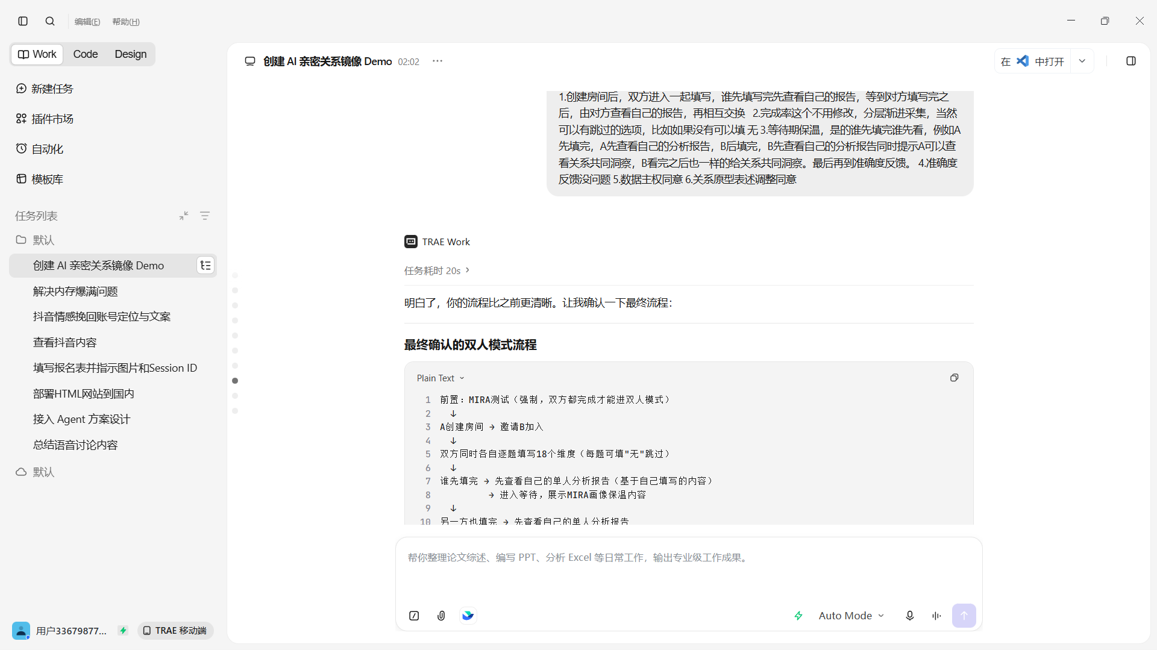Expand the 任务耗时 20s details
The image size is (1157, 650).
tap(437, 270)
